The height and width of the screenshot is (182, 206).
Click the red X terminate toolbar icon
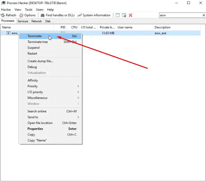pos(131,15)
